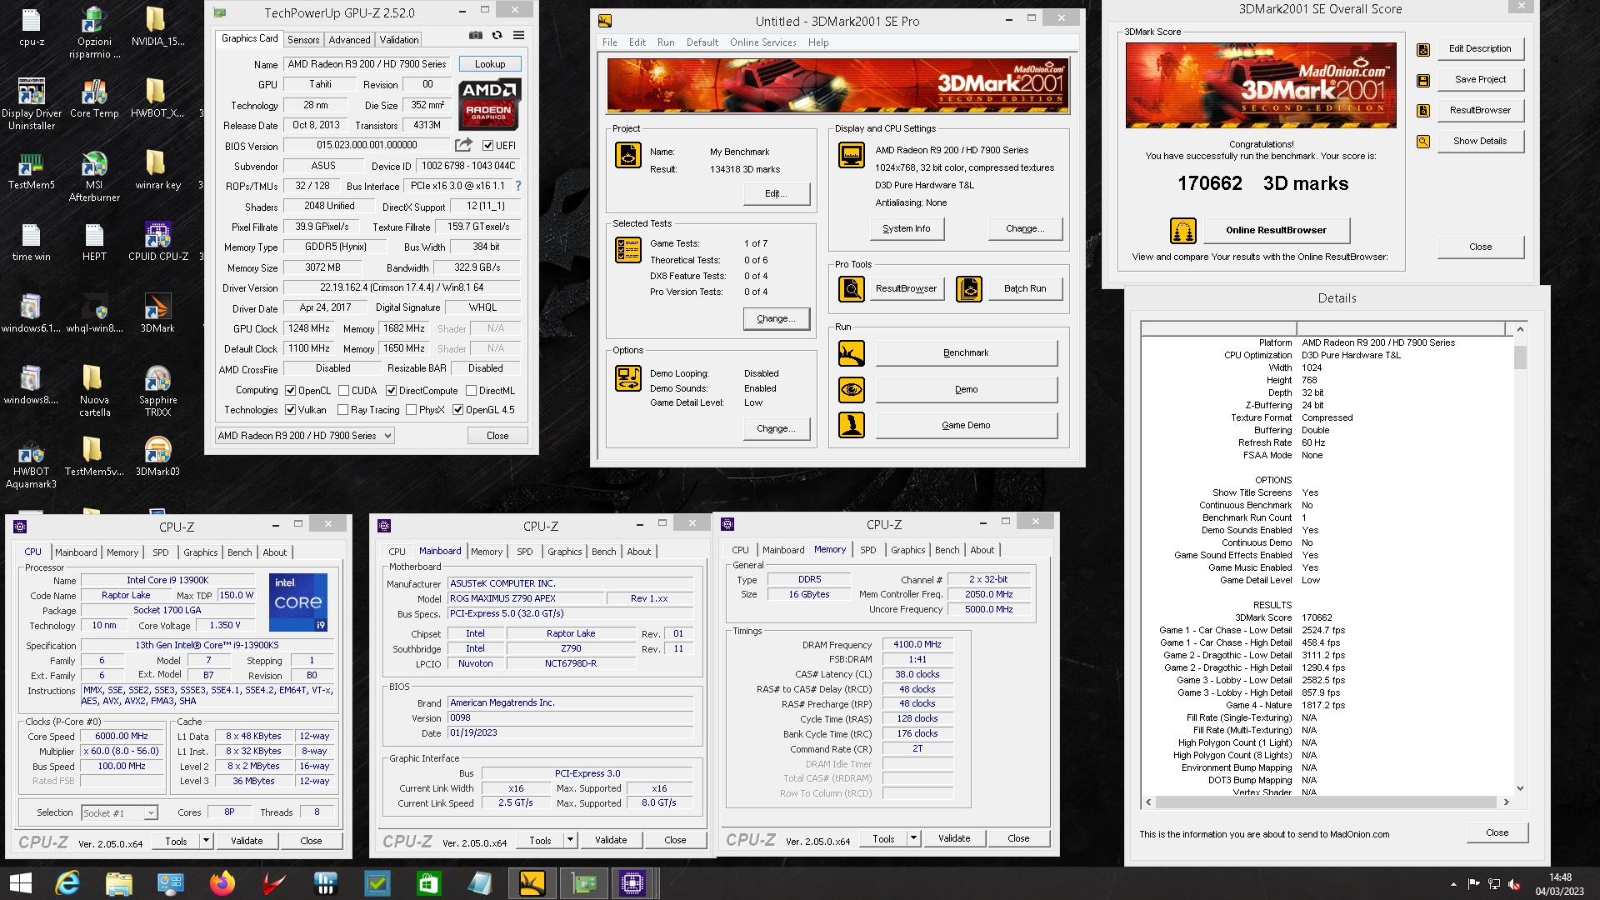
Task: Open the CPUID CPU-Z desktop shortcut
Action: tap(157, 242)
